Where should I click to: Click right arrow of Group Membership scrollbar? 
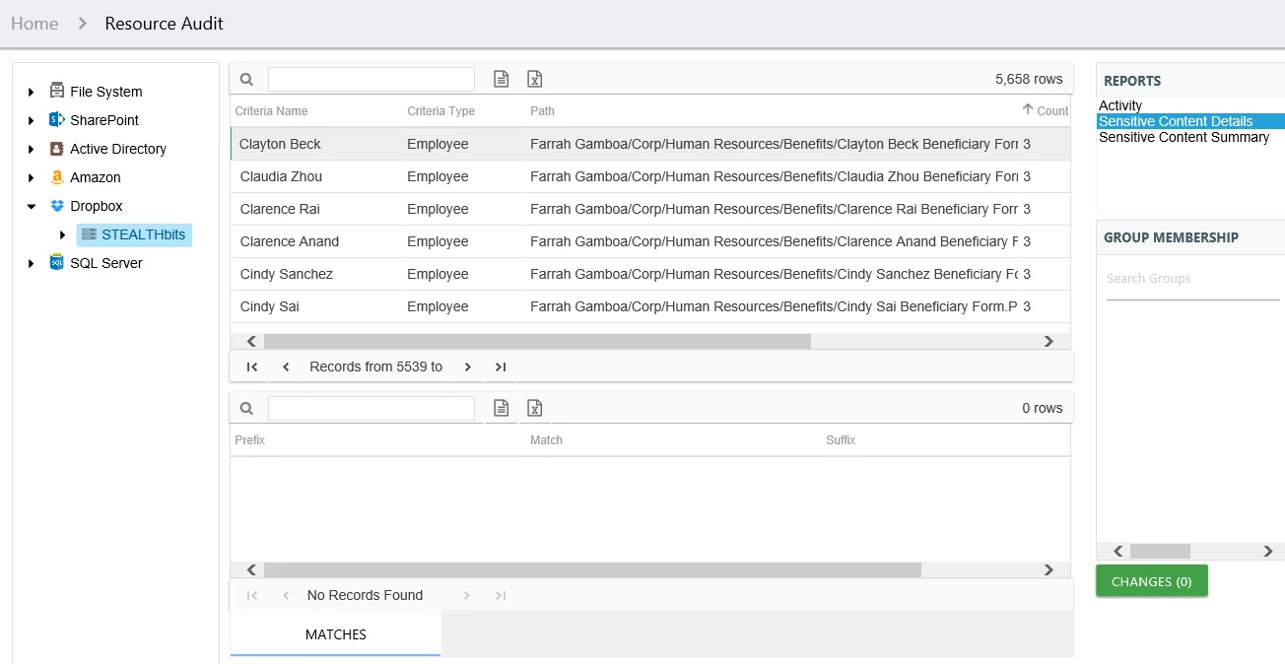1268,552
